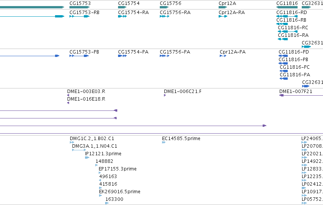This screenshot has height=205, width=323.
Task: Click the LP10917 EST label
Action: point(312,192)
